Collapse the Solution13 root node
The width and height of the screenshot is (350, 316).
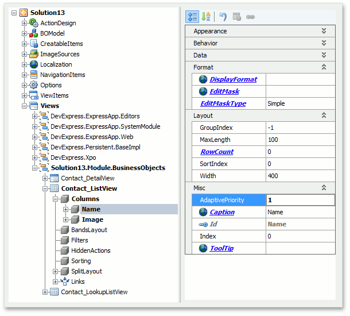tap(14, 13)
